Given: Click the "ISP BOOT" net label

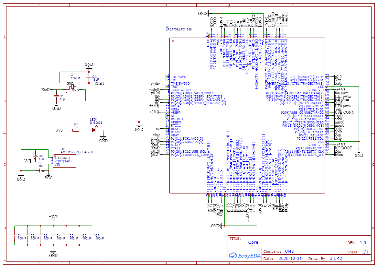Looking at the screenshot, I should (343, 148).
